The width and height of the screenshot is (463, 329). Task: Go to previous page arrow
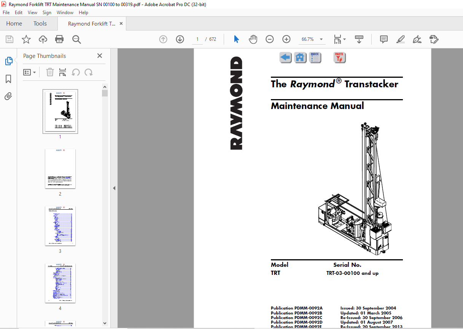pos(163,39)
